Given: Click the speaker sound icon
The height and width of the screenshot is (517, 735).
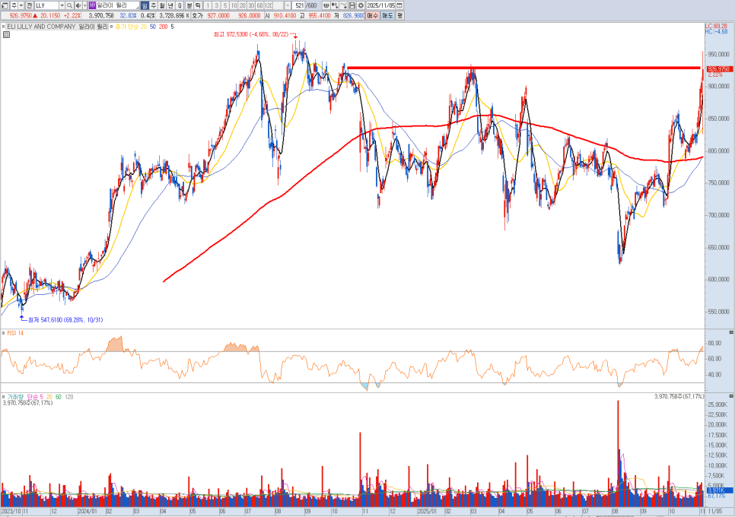Looking at the screenshot, I should coord(78,5).
